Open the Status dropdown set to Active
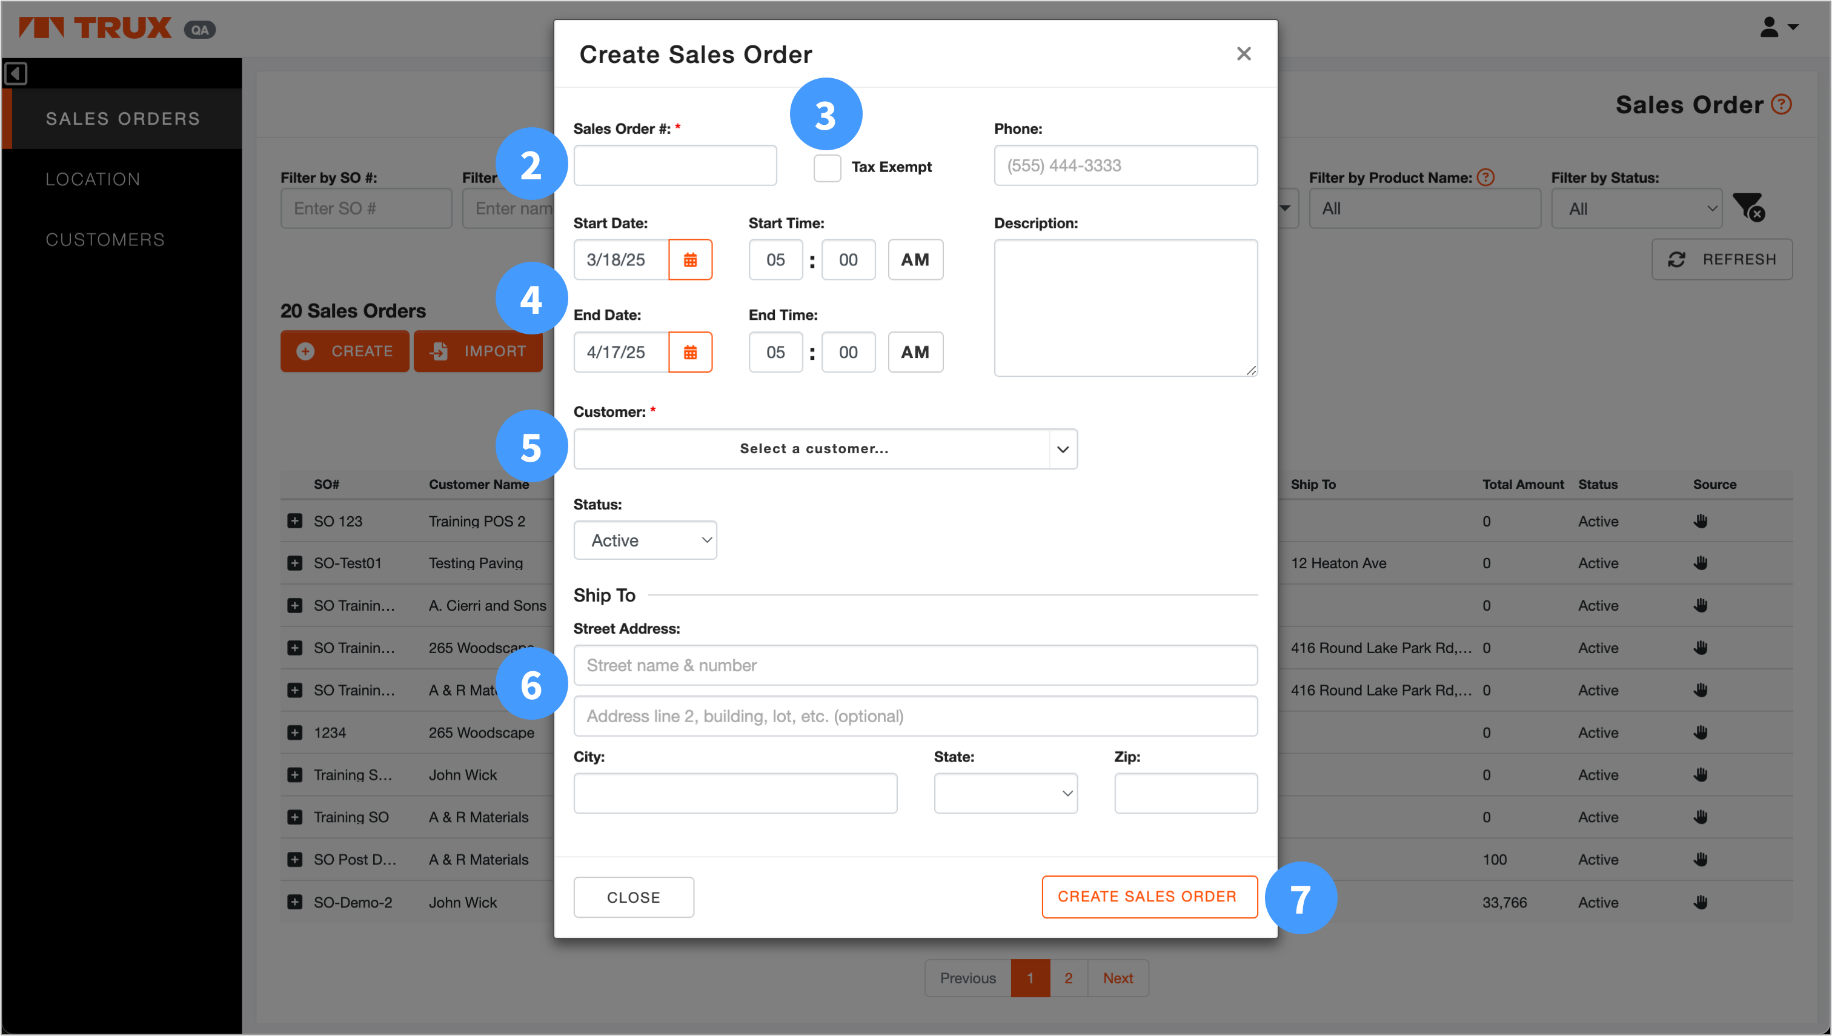This screenshot has width=1832, height=1036. 645,541
